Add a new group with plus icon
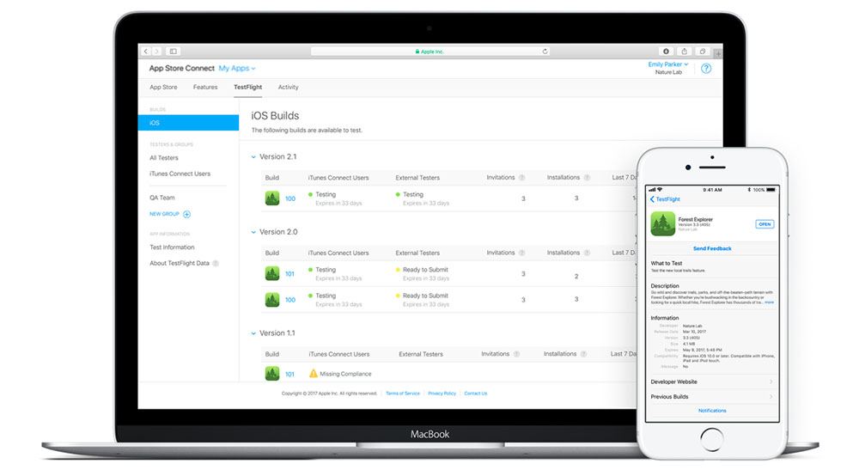This screenshot has width=859, height=476. [x=186, y=214]
